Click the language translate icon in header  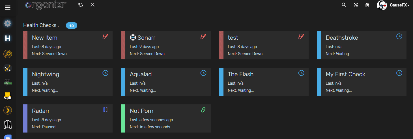367,5
